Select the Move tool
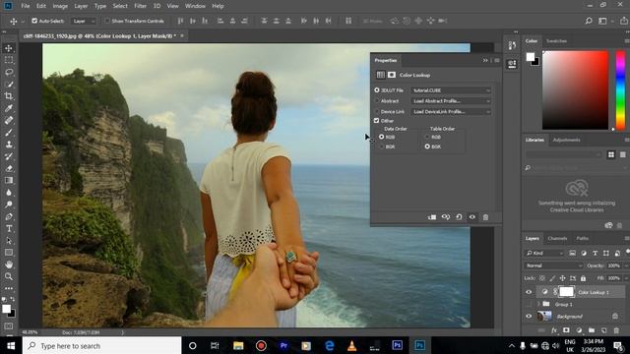630x354 pixels. pos(9,48)
